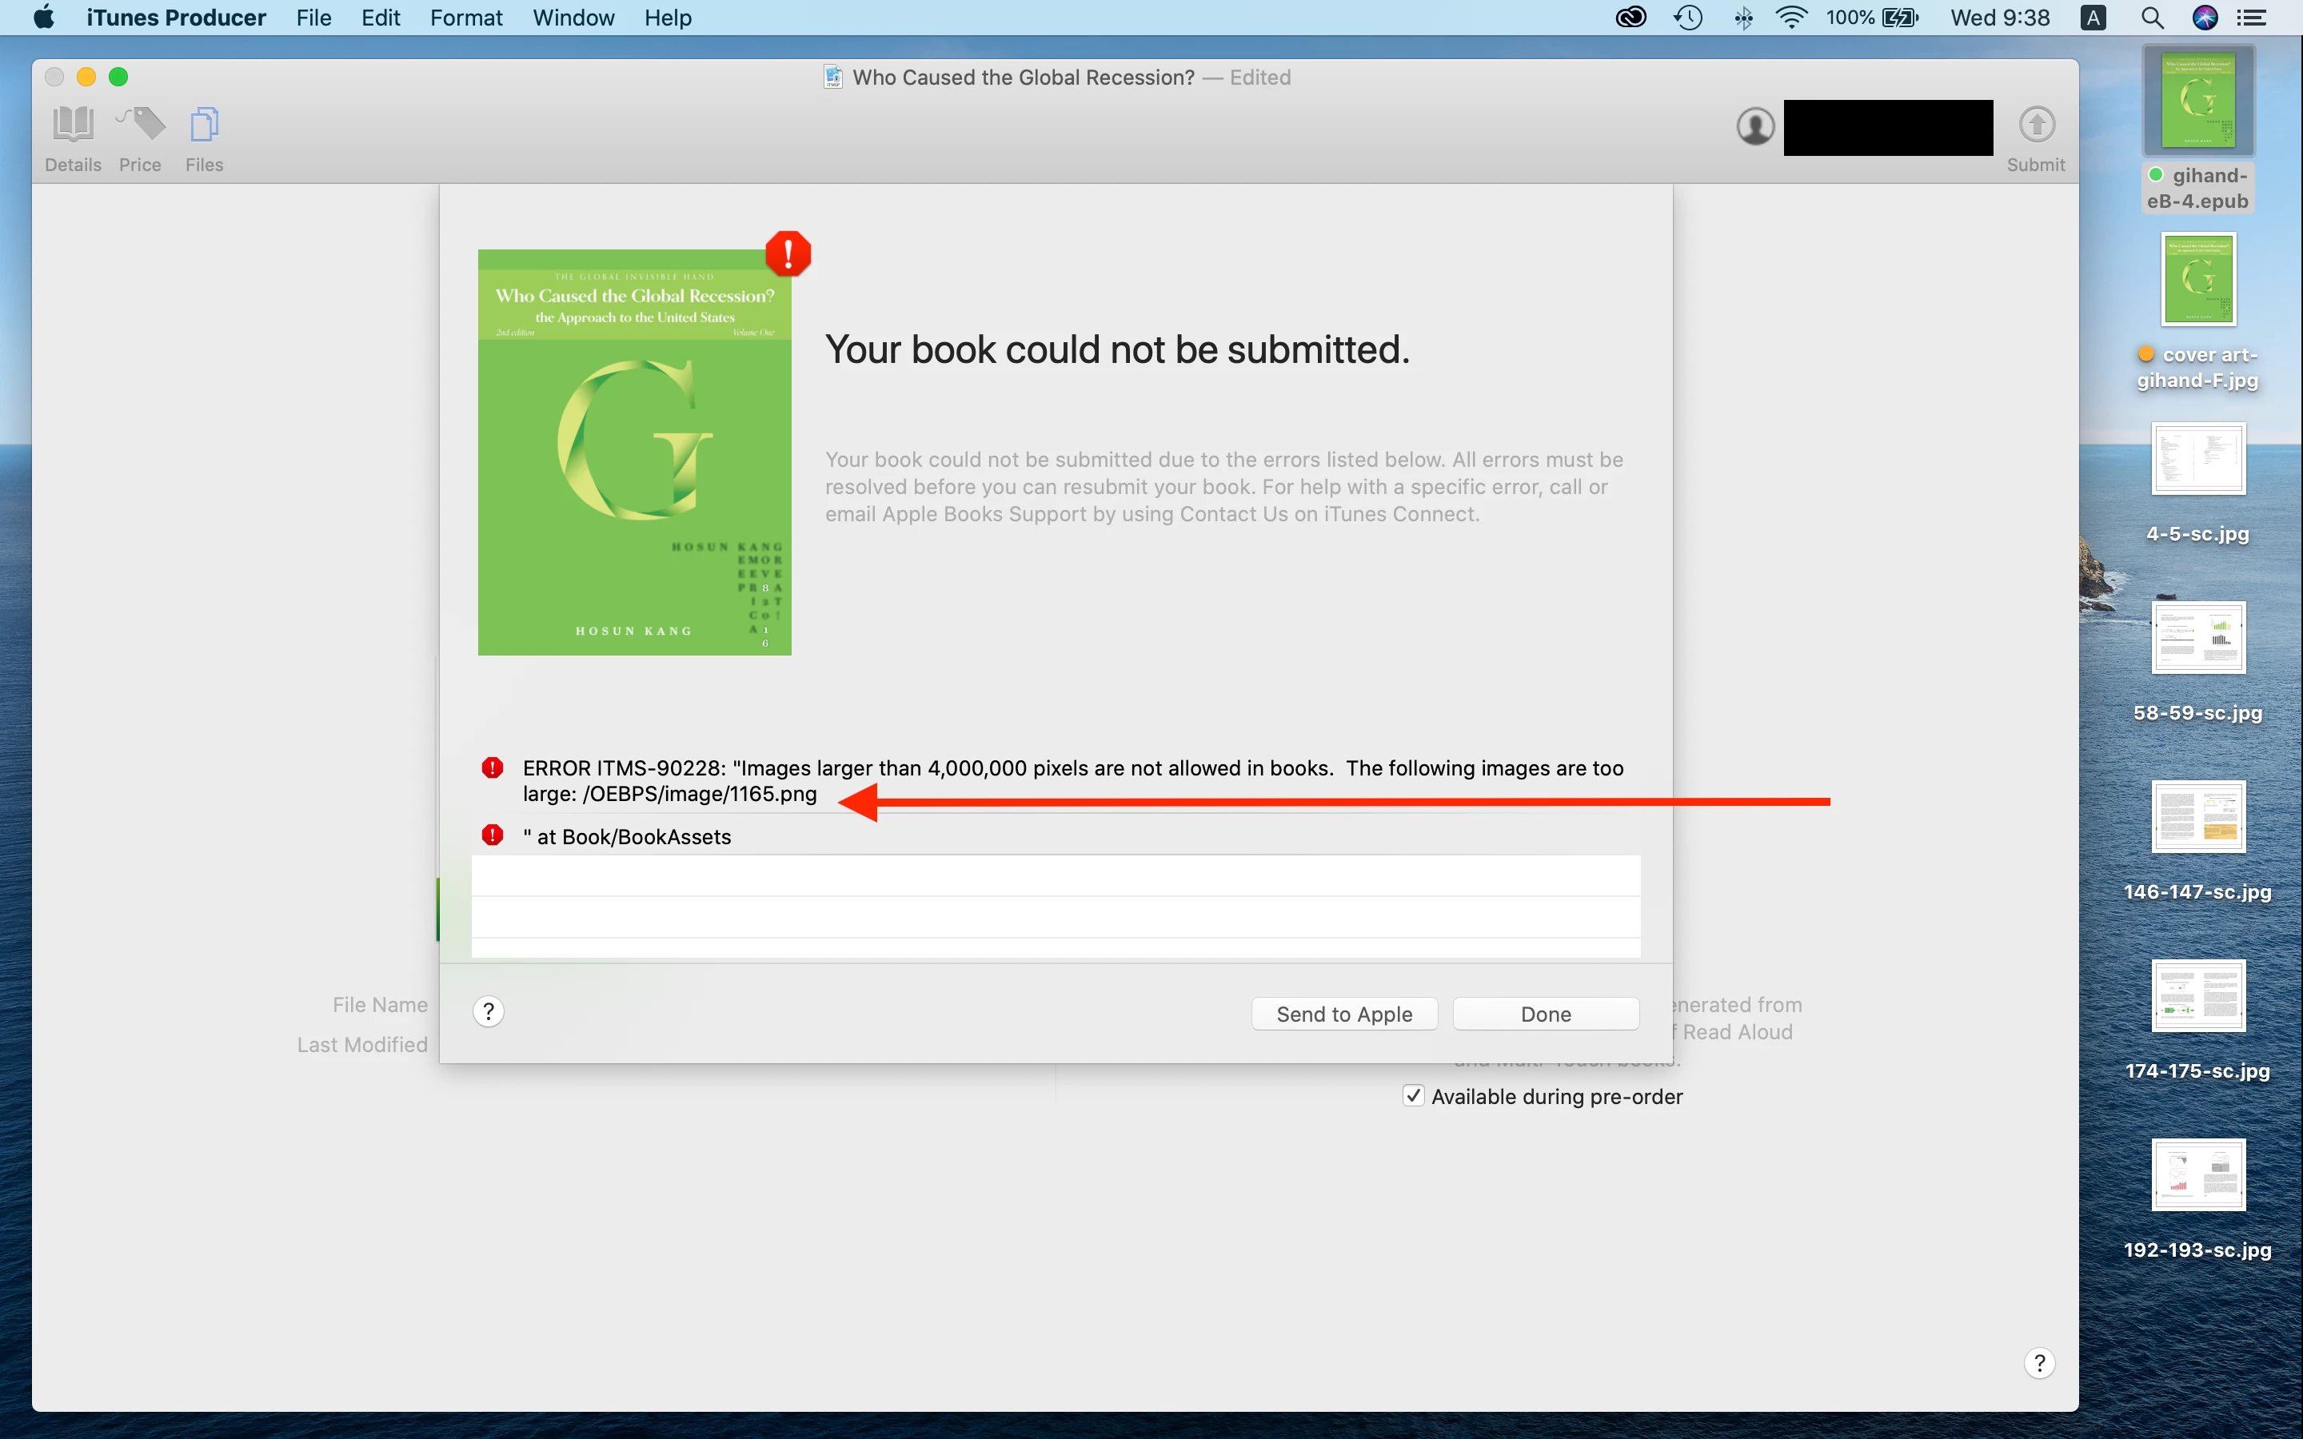This screenshot has height=1439, width=2303.
Task: Select the 58-59-sc.jpg desktop thumbnail
Action: pyautogui.click(x=2197, y=640)
